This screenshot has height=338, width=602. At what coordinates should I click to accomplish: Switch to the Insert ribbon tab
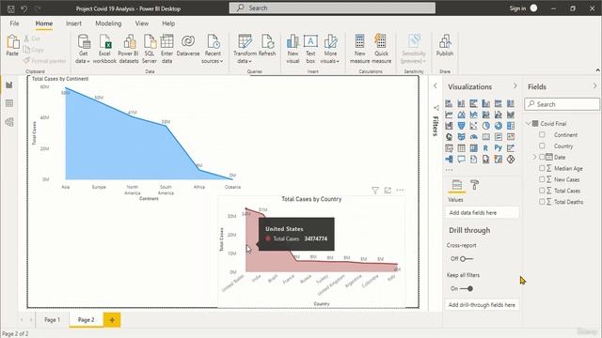pos(73,23)
